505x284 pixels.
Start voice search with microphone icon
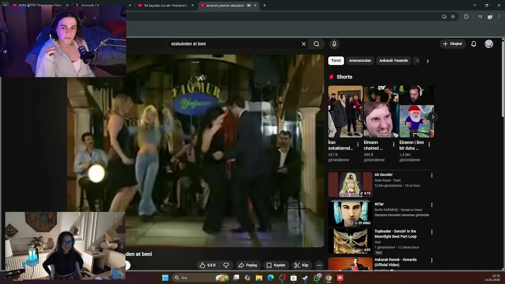coord(334,44)
